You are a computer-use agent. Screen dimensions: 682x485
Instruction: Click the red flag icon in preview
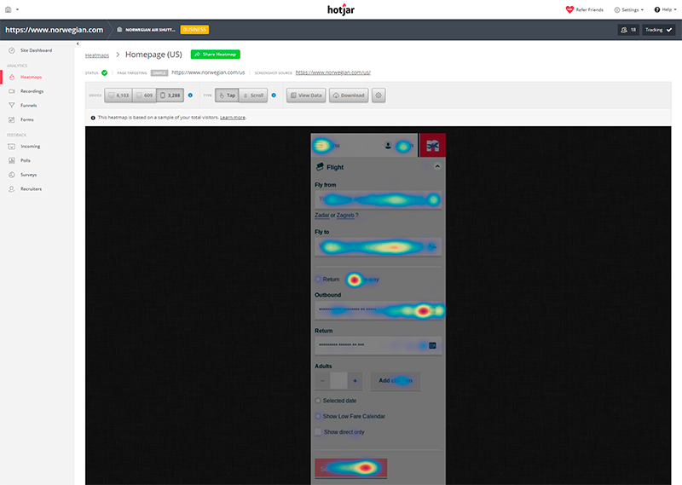(432, 146)
